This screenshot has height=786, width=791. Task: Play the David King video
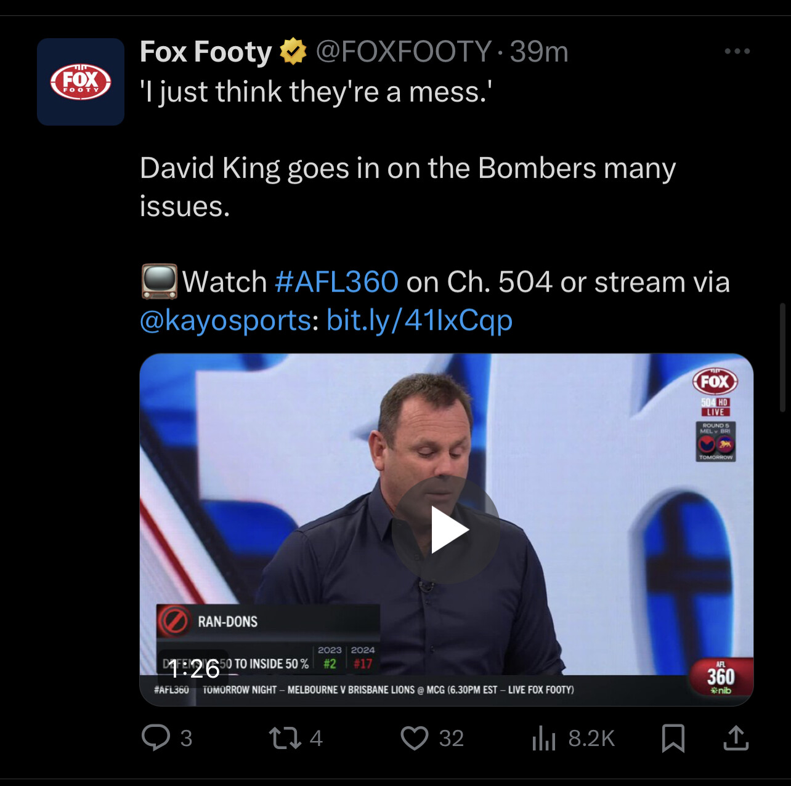pyautogui.click(x=447, y=529)
